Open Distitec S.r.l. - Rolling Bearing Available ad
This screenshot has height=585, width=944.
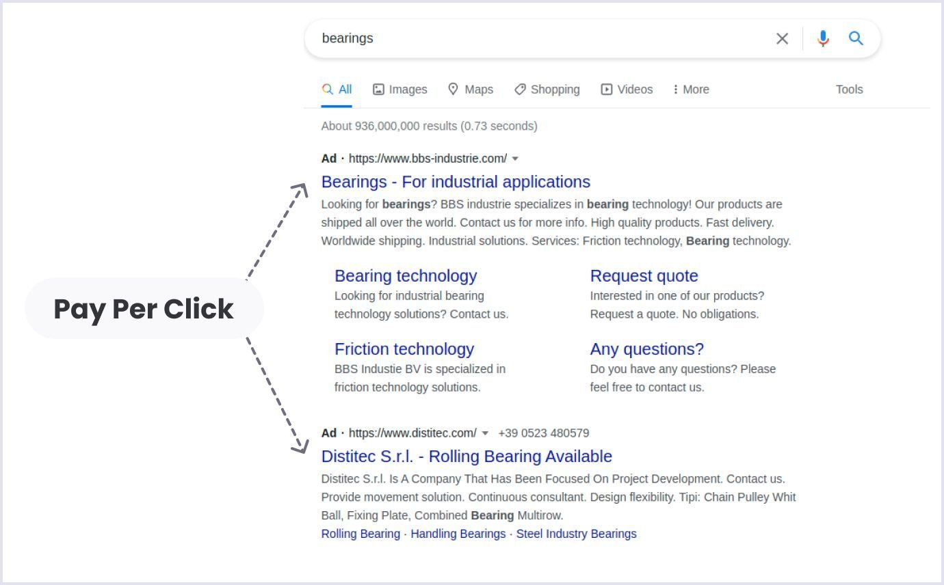click(467, 457)
